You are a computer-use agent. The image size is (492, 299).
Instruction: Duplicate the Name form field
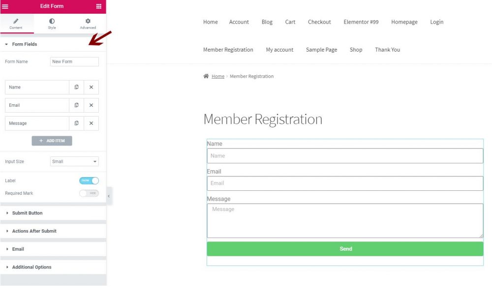tap(77, 87)
